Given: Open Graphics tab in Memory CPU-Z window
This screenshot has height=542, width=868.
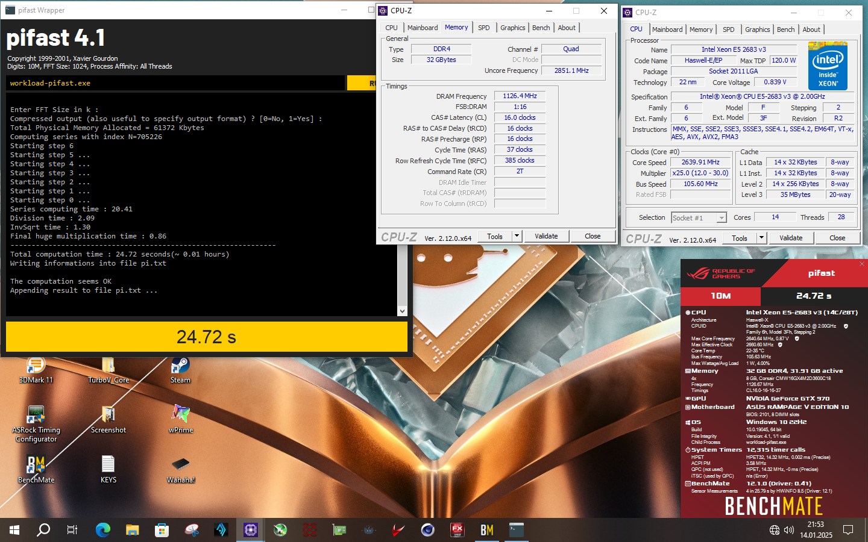Looking at the screenshot, I should pos(512,28).
